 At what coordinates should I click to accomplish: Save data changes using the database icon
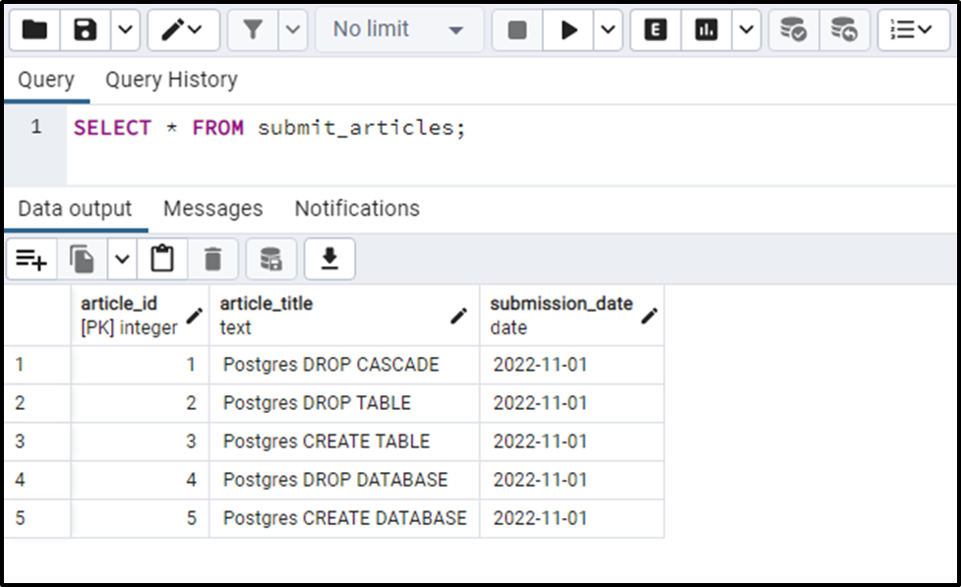click(270, 259)
